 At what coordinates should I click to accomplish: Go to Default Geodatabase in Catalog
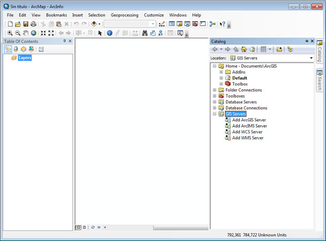coord(252,49)
